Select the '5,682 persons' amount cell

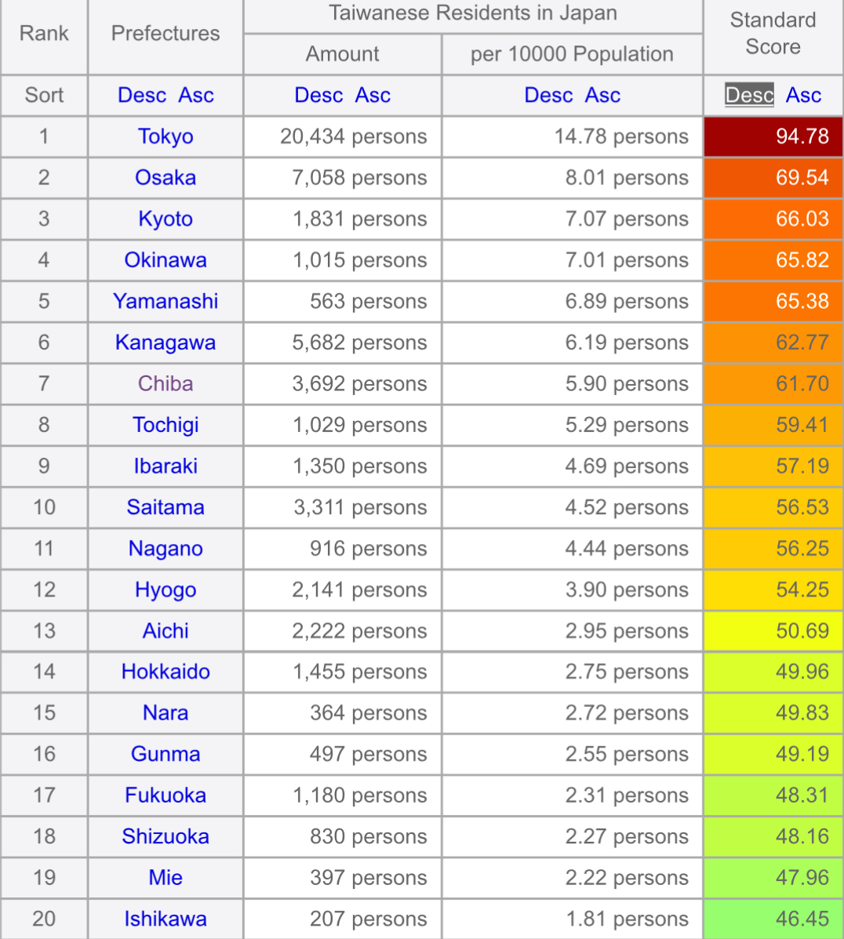[x=342, y=343]
